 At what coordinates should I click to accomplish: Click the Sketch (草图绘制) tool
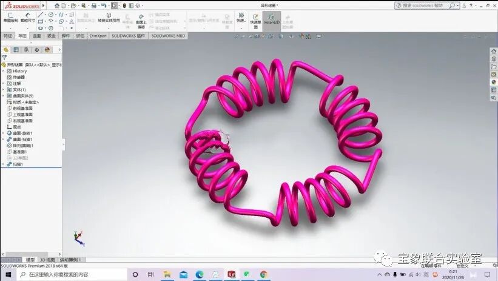point(10,17)
